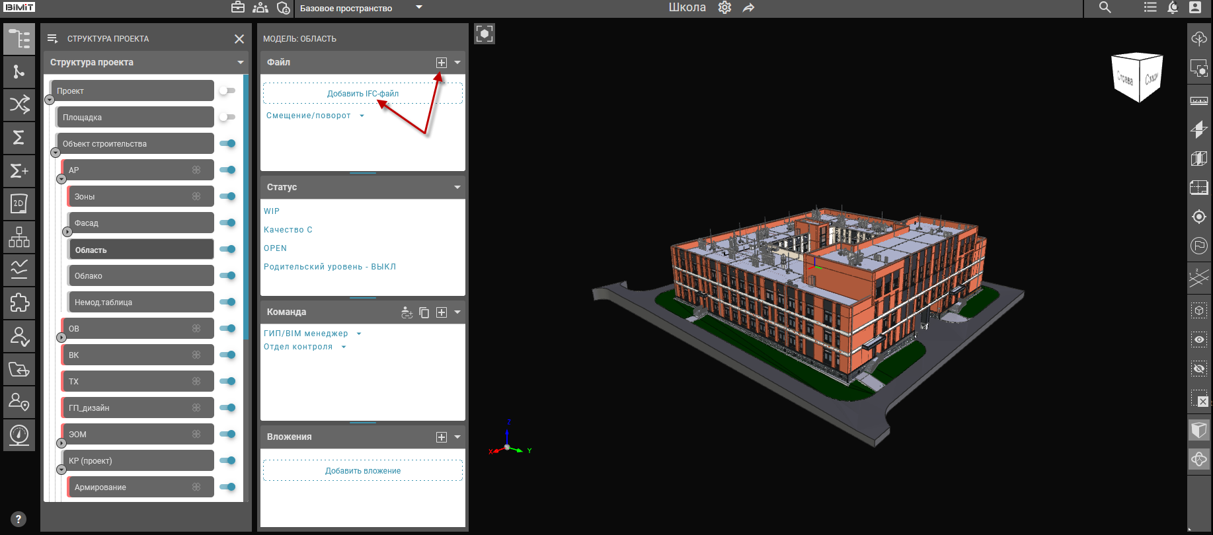The width and height of the screenshot is (1213, 535).
Task: Click the settings gear next to Школа
Action: coord(724,8)
